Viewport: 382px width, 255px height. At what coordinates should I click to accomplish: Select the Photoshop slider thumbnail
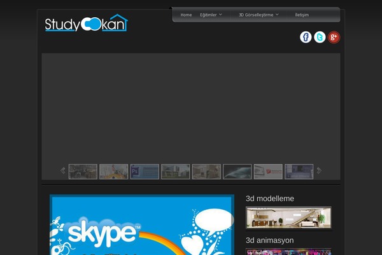[145, 171]
